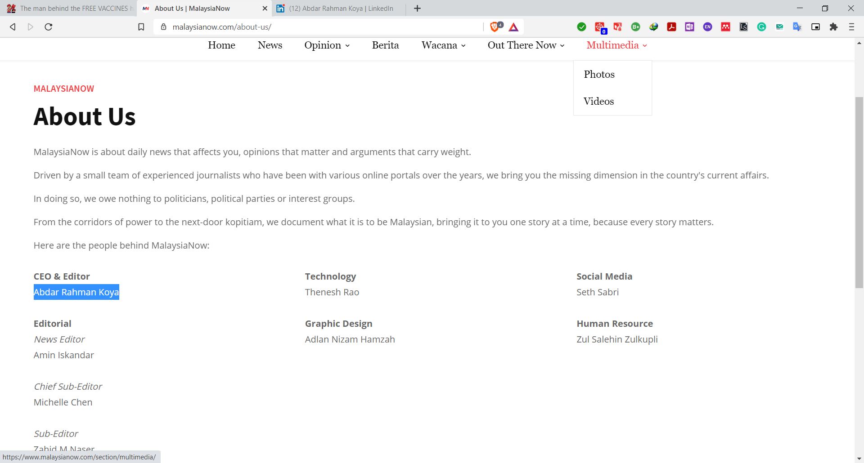Screen dimensions: 864x463
Task: Expand the Opinion dropdown menu
Action: point(327,45)
